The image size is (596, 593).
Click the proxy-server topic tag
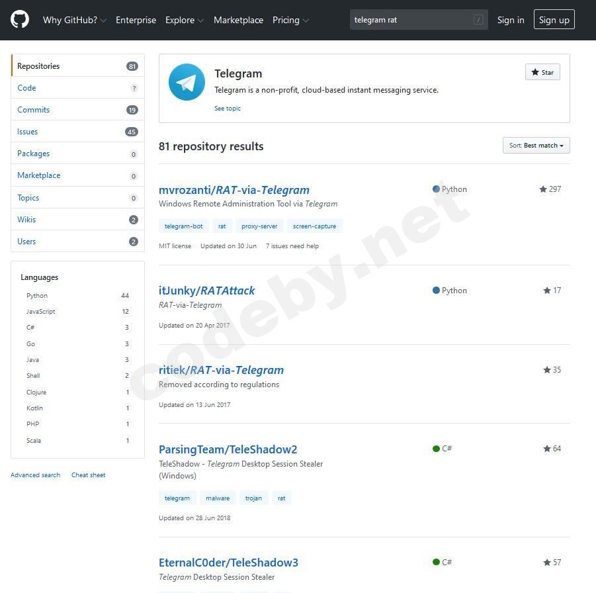coord(259,226)
